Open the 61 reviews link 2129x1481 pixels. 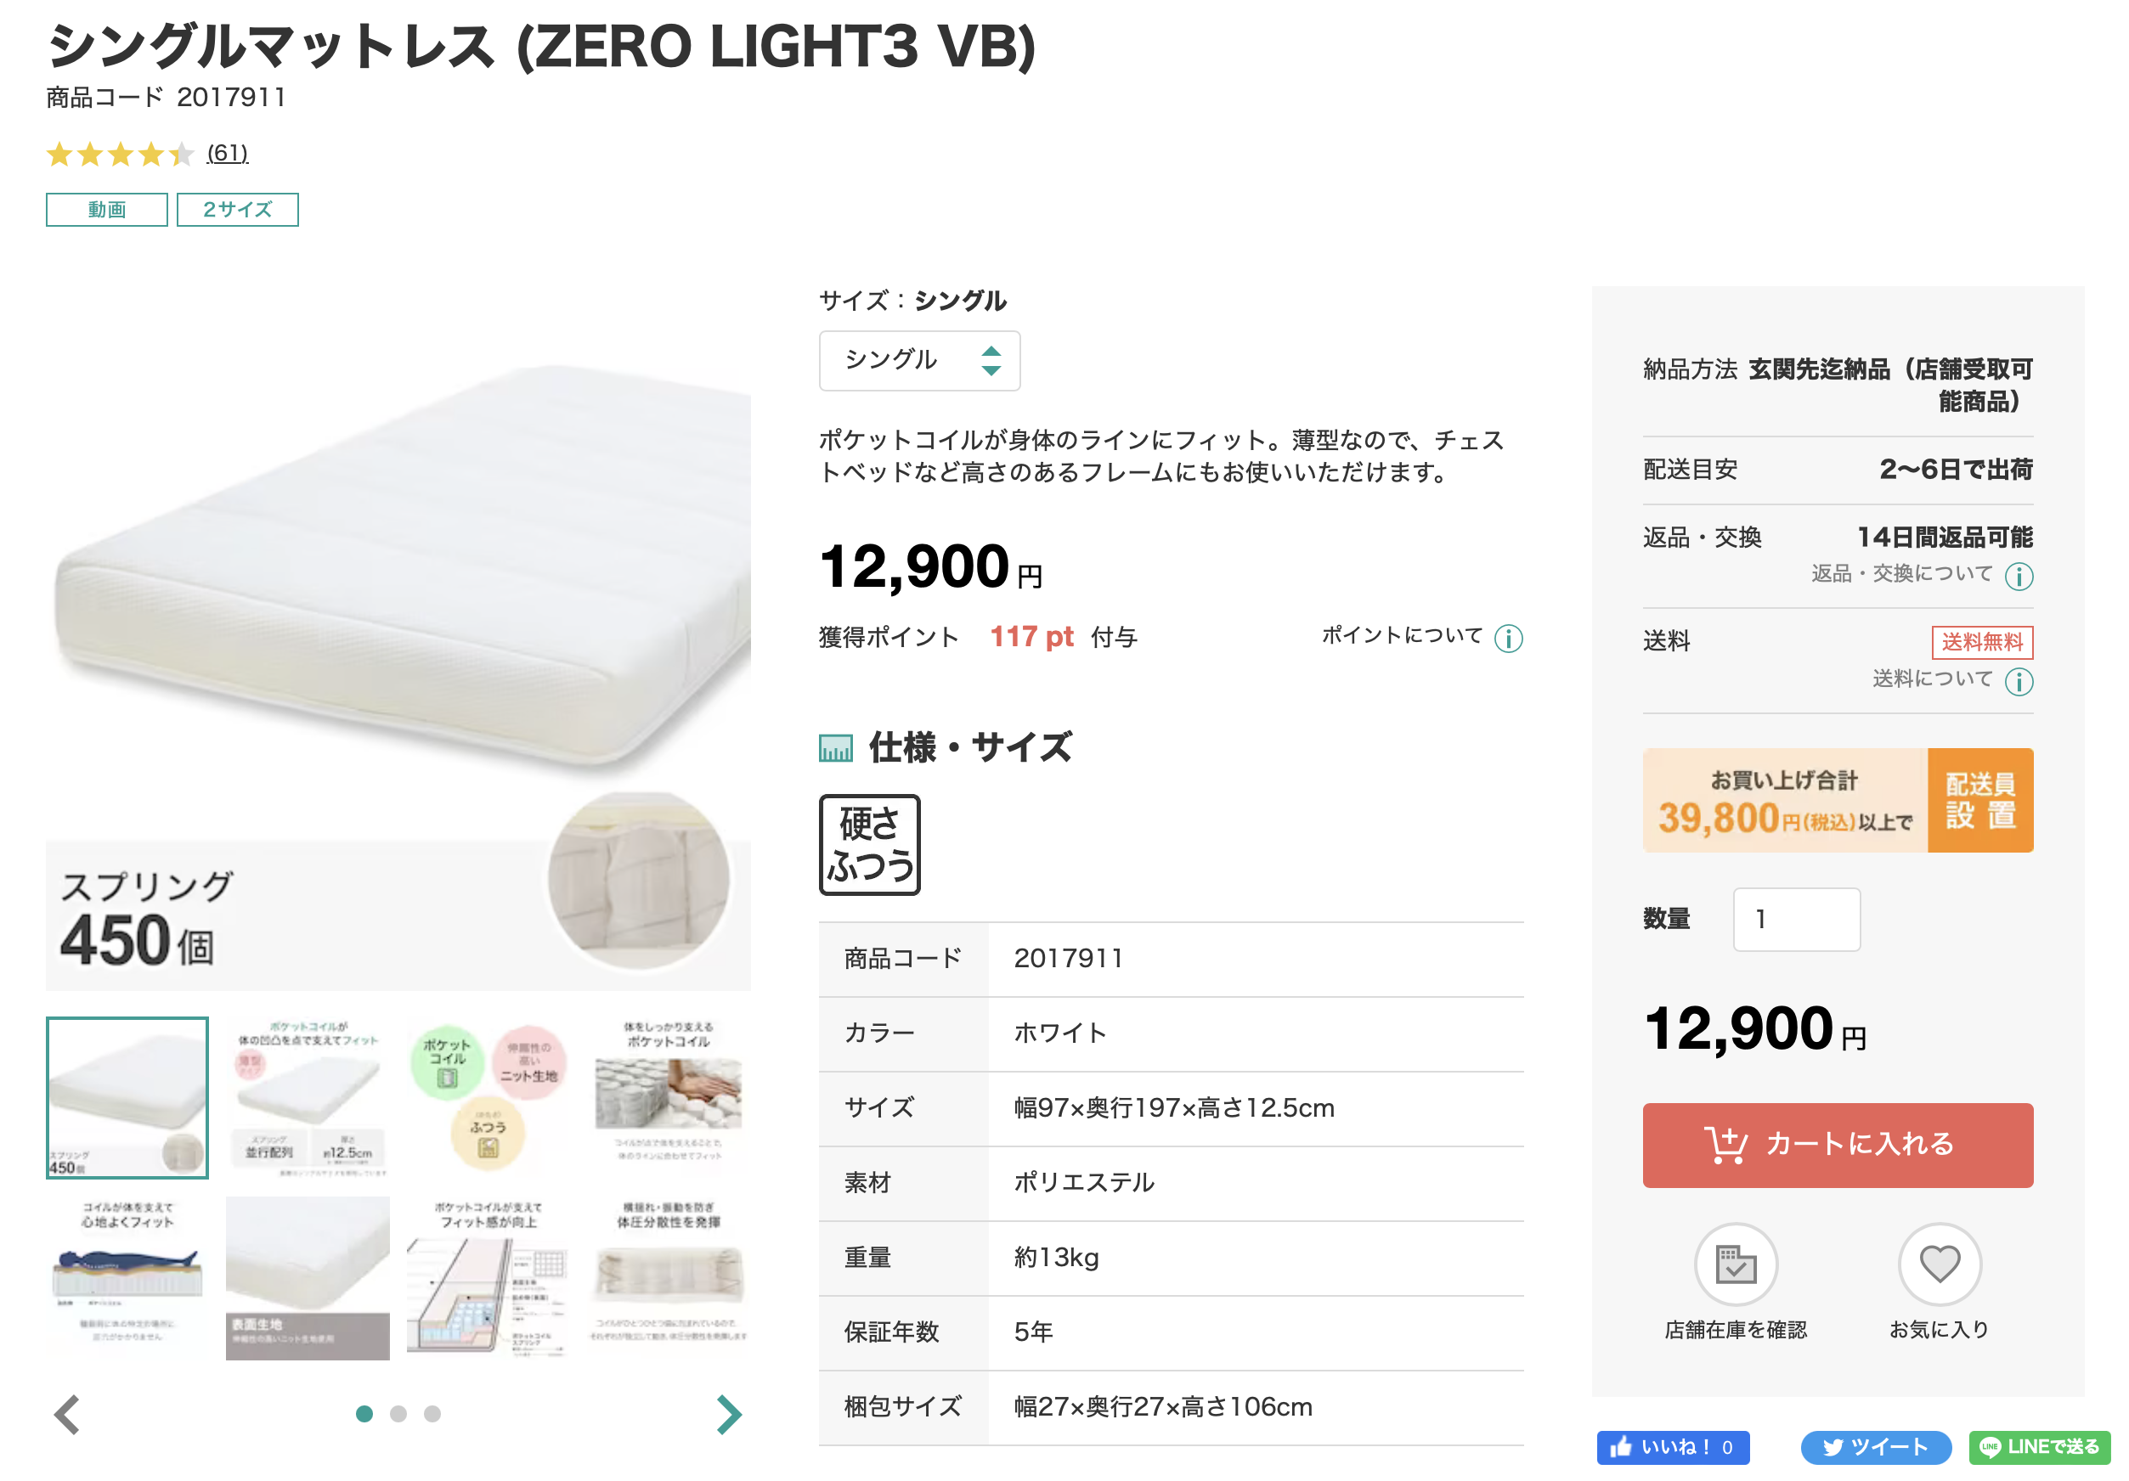227,153
